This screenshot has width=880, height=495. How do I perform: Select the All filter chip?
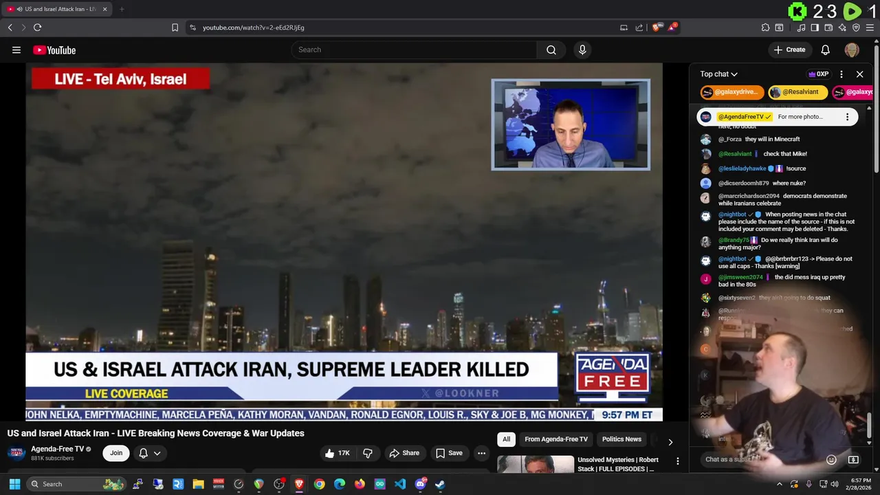click(506, 439)
